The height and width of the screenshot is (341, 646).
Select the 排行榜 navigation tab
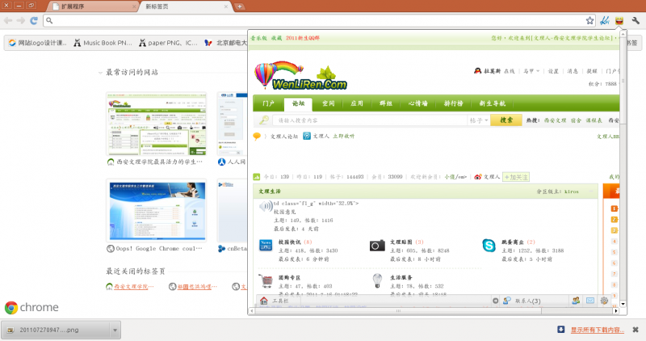coord(453,103)
